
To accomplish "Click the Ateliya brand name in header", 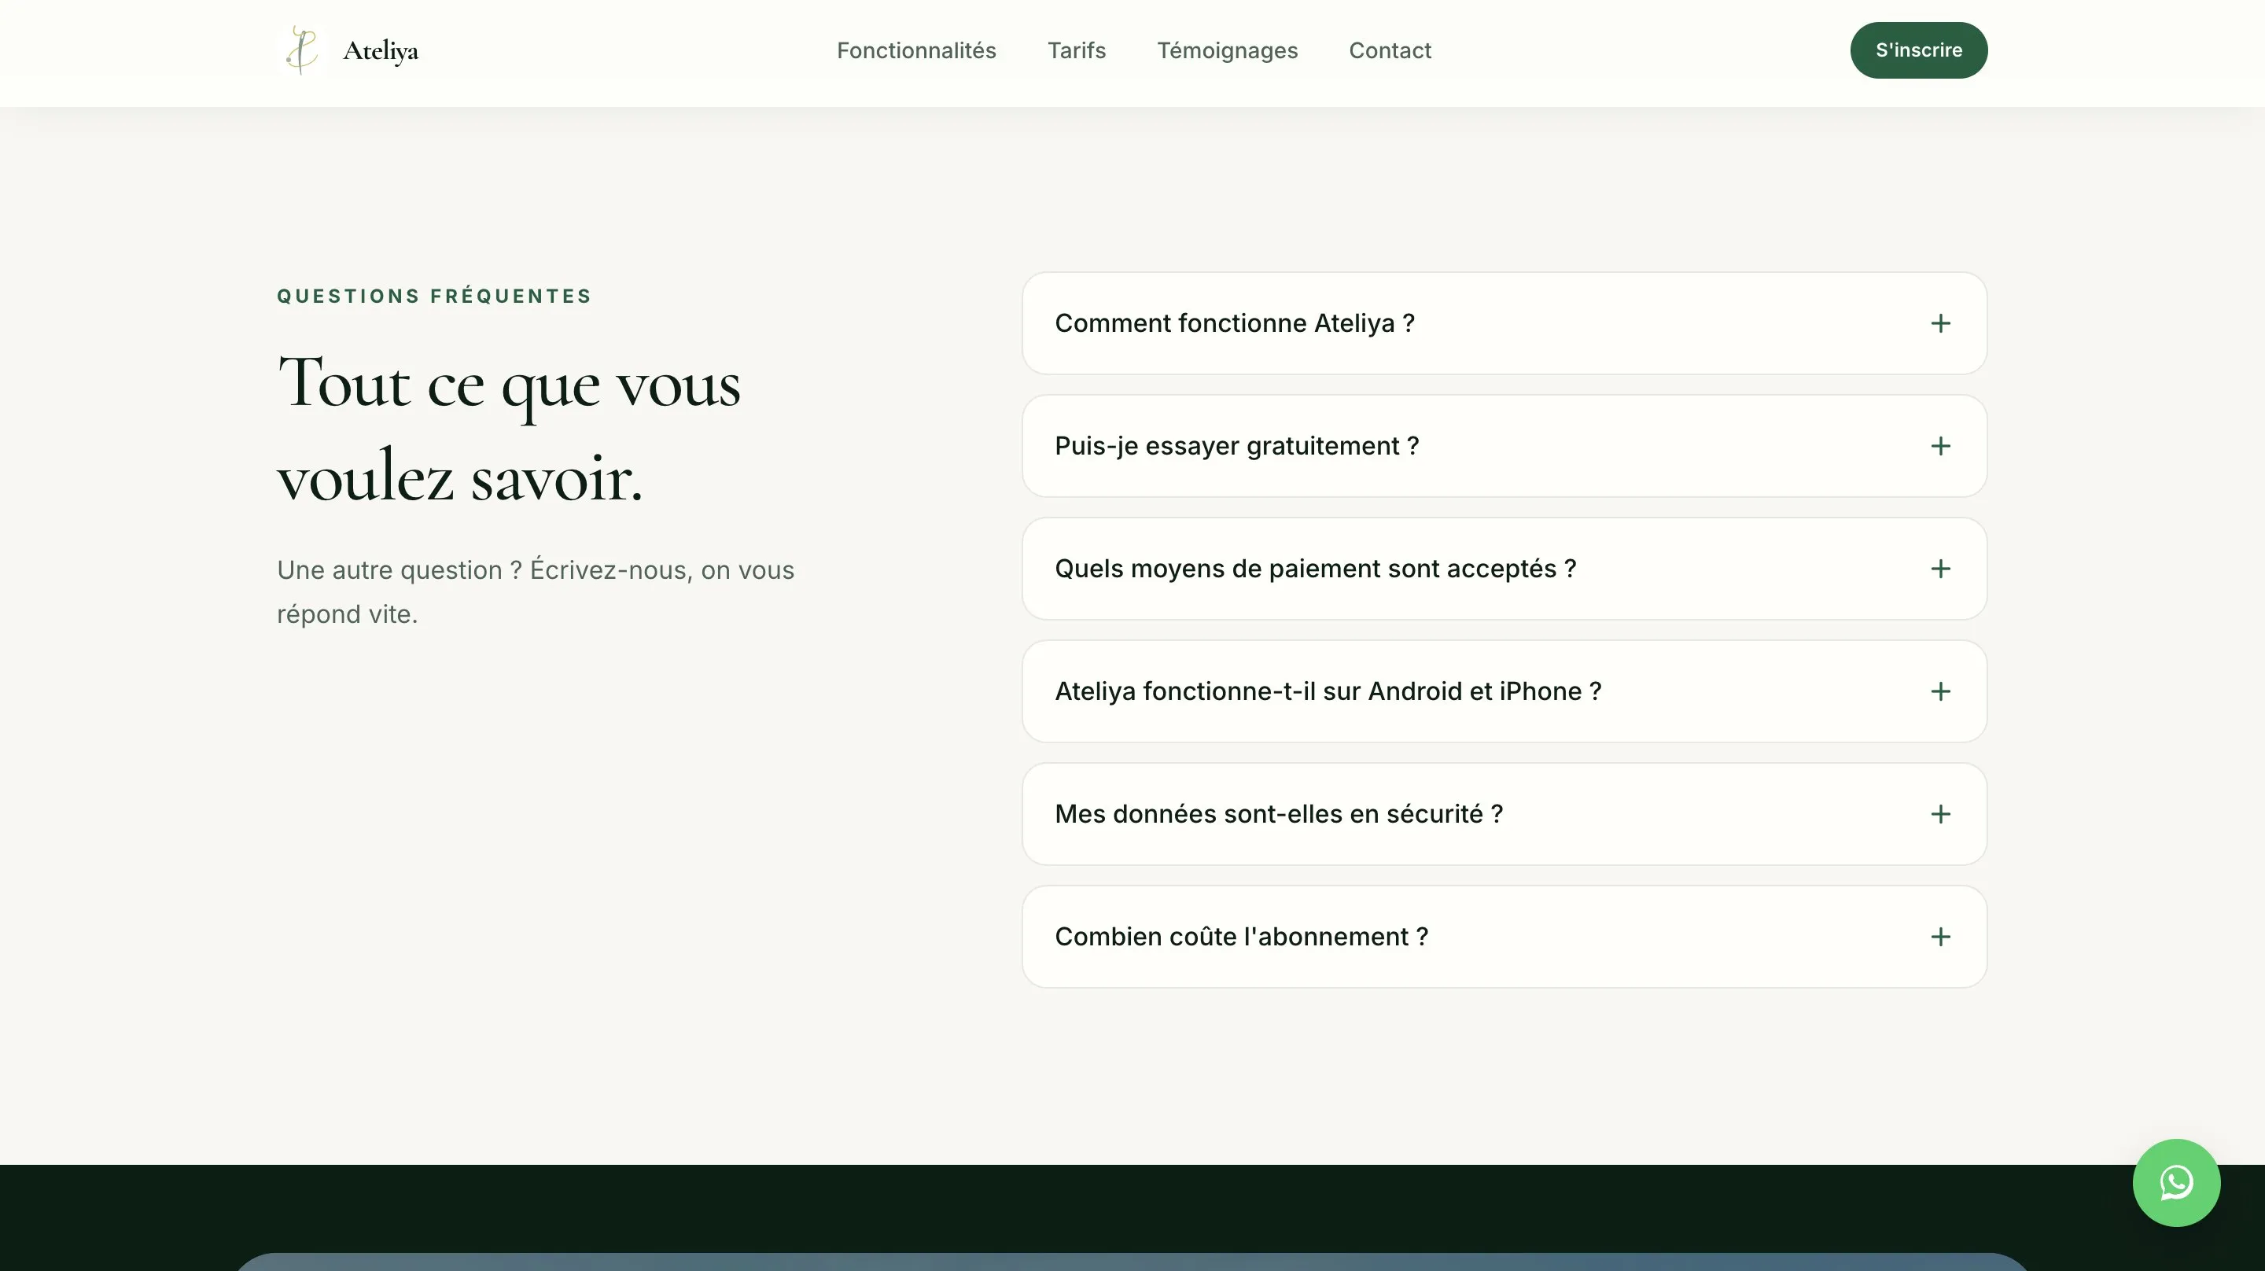I will point(380,51).
